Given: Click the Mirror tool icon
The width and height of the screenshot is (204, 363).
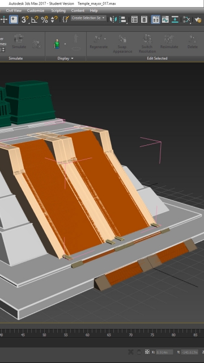Looking at the screenshot, I should pyautogui.click(x=113, y=19).
